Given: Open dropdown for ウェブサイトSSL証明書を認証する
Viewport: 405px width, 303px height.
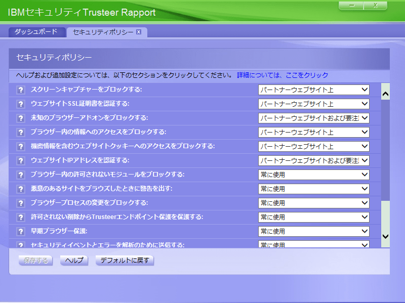Looking at the screenshot, I should pyautogui.click(x=313, y=104).
